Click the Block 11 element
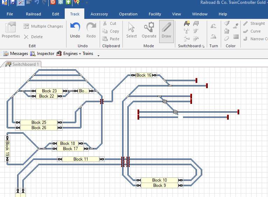 tap(81, 159)
